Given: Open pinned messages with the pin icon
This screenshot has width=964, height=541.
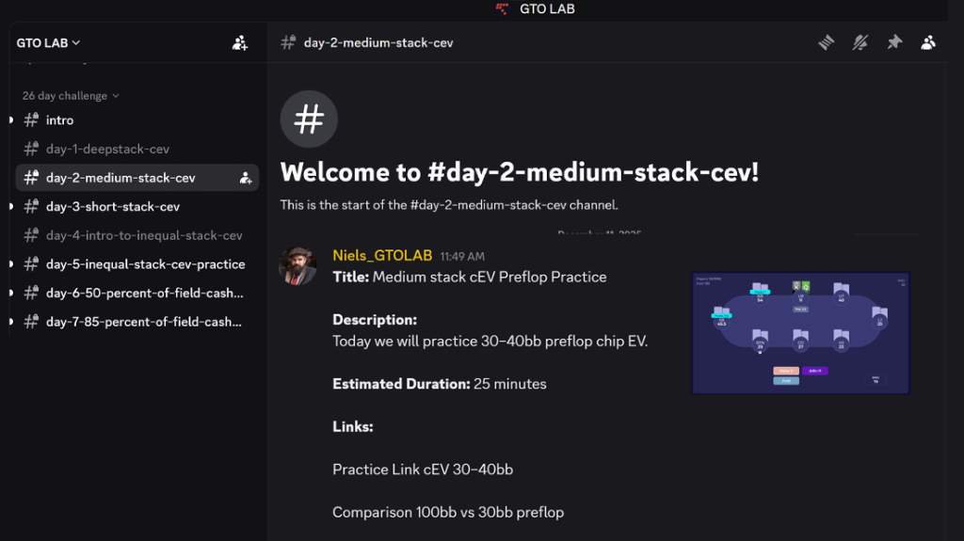Looking at the screenshot, I should (894, 42).
